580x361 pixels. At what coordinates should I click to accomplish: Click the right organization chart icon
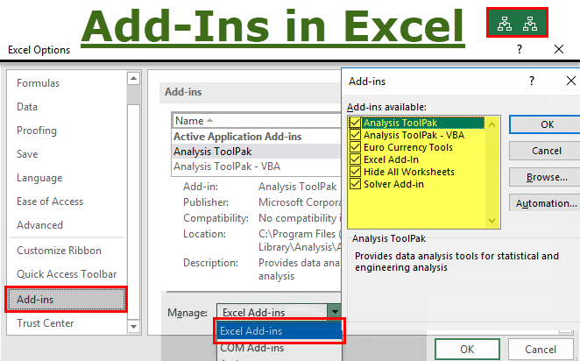coord(530,24)
